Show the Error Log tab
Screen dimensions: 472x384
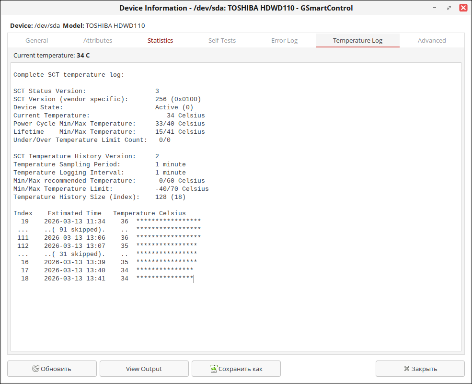click(284, 40)
